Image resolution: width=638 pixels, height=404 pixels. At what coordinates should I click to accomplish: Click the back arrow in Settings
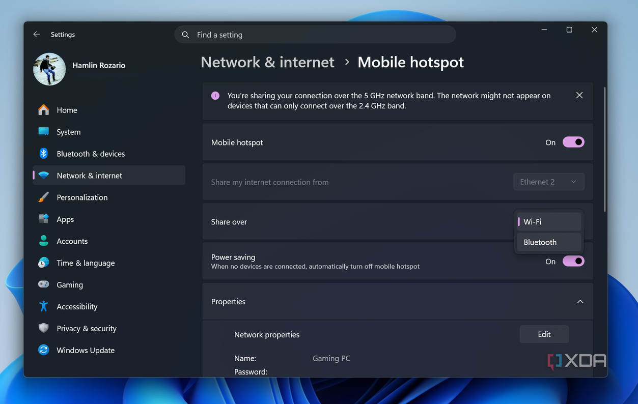click(36, 35)
